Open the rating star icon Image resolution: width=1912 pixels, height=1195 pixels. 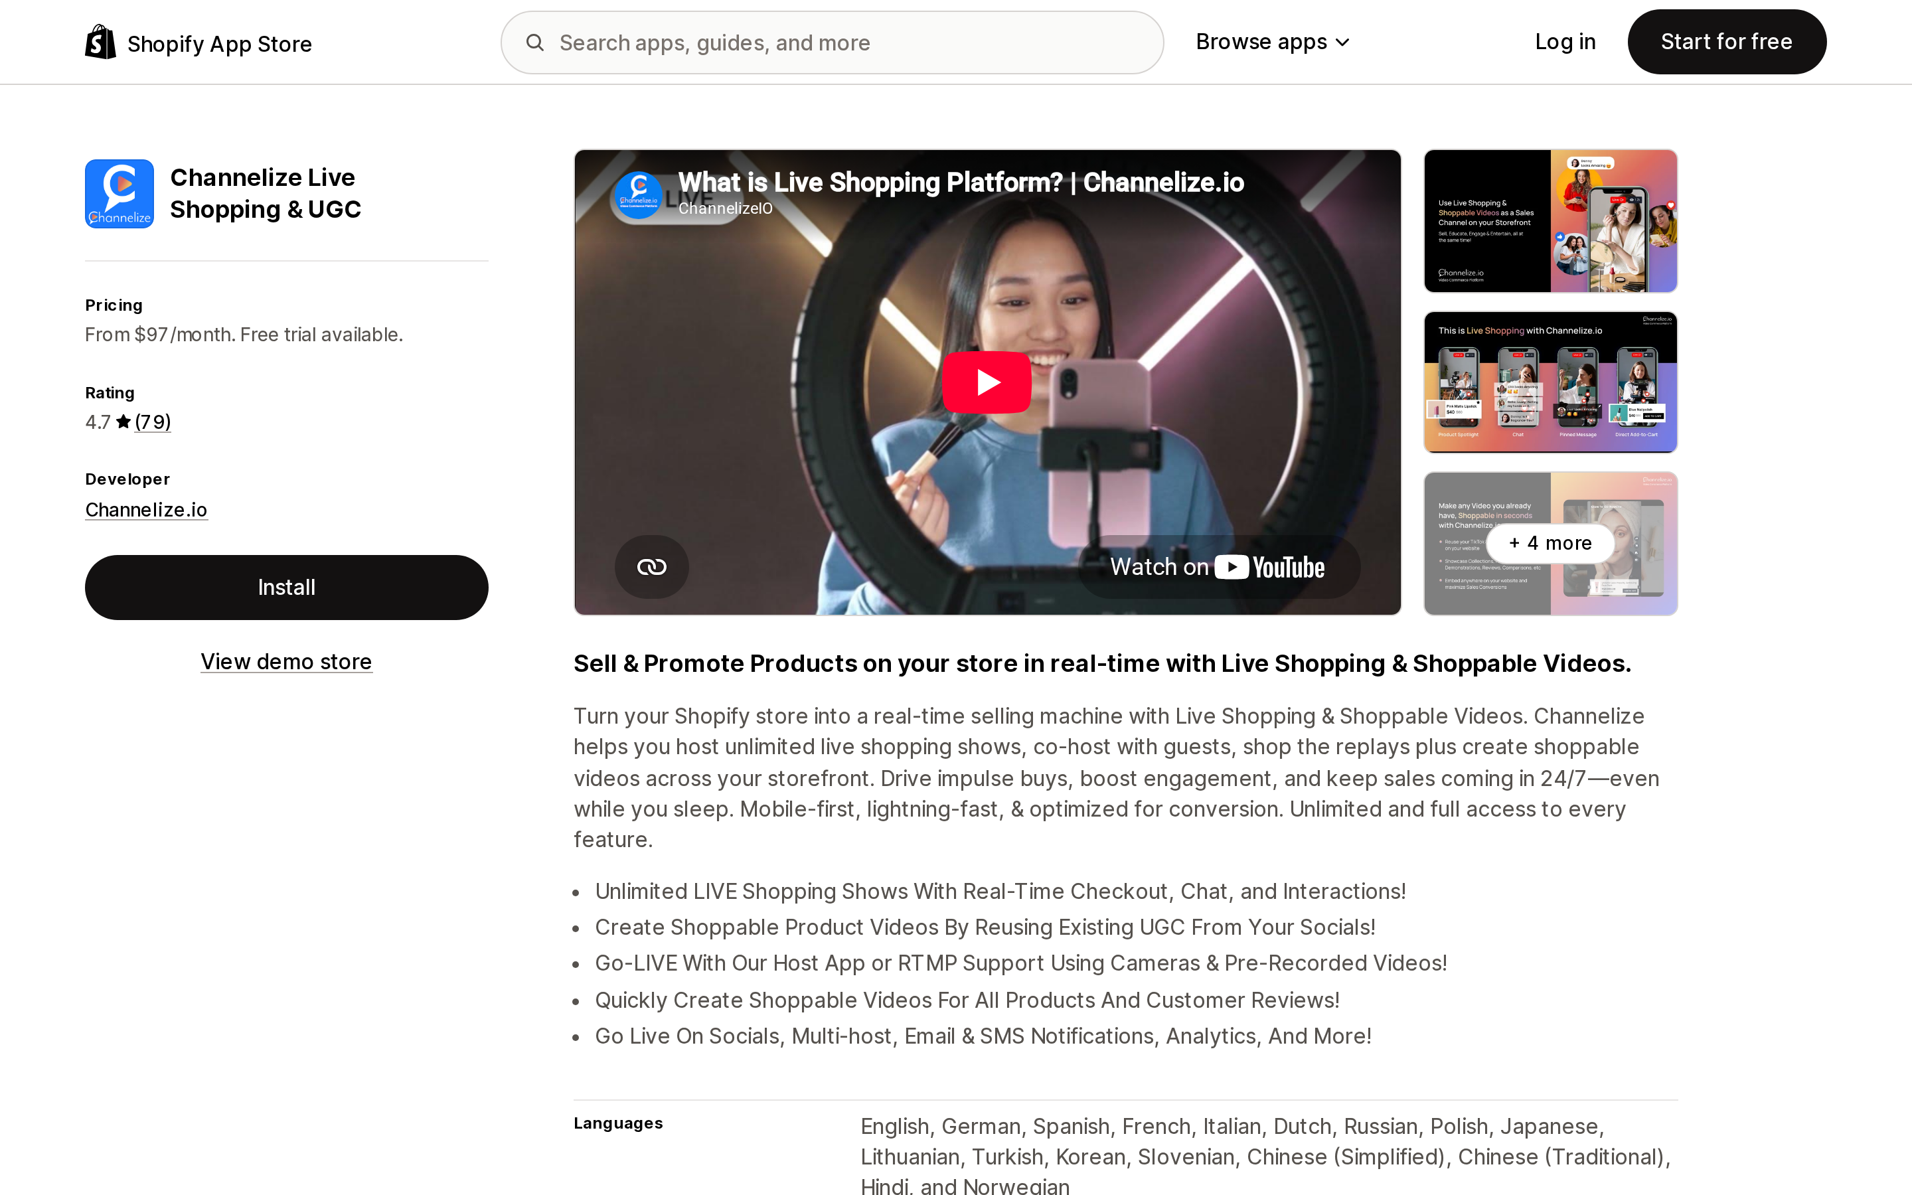click(123, 422)
